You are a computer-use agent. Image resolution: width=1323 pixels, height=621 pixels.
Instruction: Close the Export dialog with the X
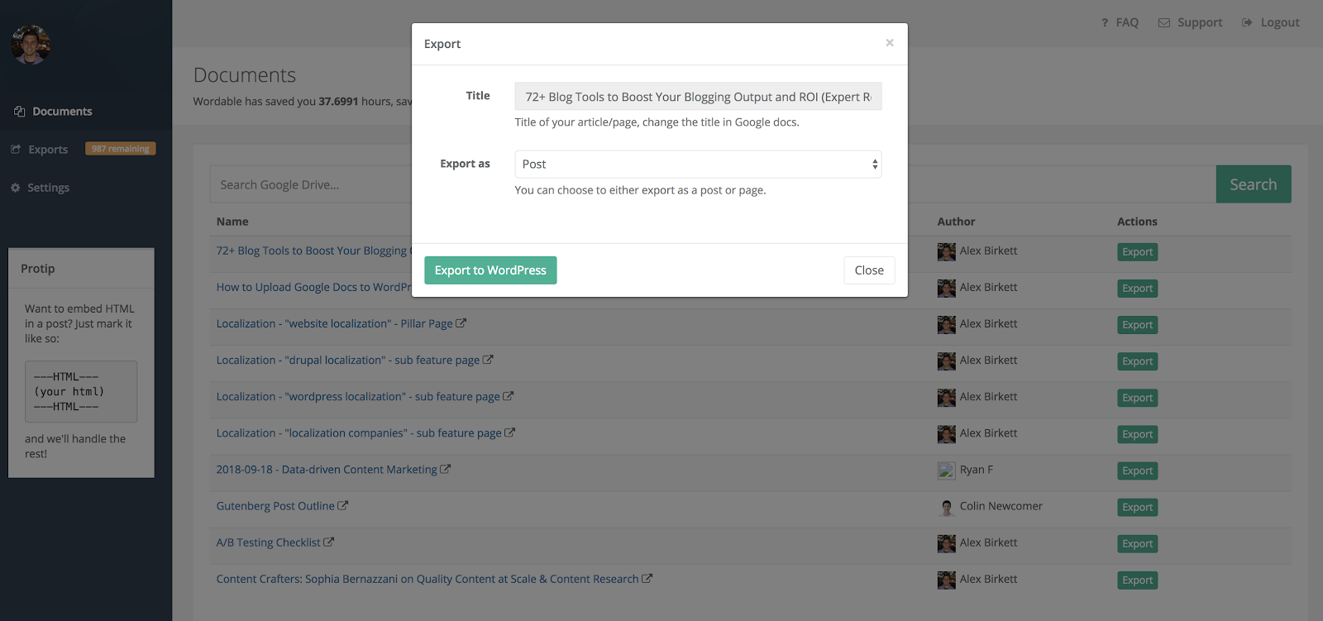tap(890, 43)
